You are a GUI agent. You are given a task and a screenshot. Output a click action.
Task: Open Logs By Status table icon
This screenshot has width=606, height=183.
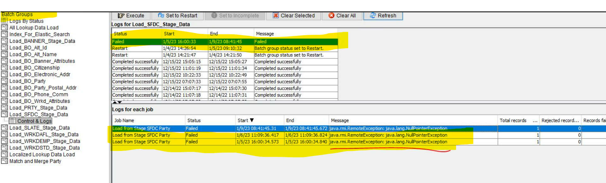point(4,21)
